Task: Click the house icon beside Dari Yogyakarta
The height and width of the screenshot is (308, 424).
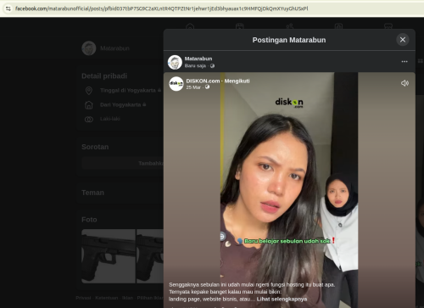Action: tap(89, 105)
